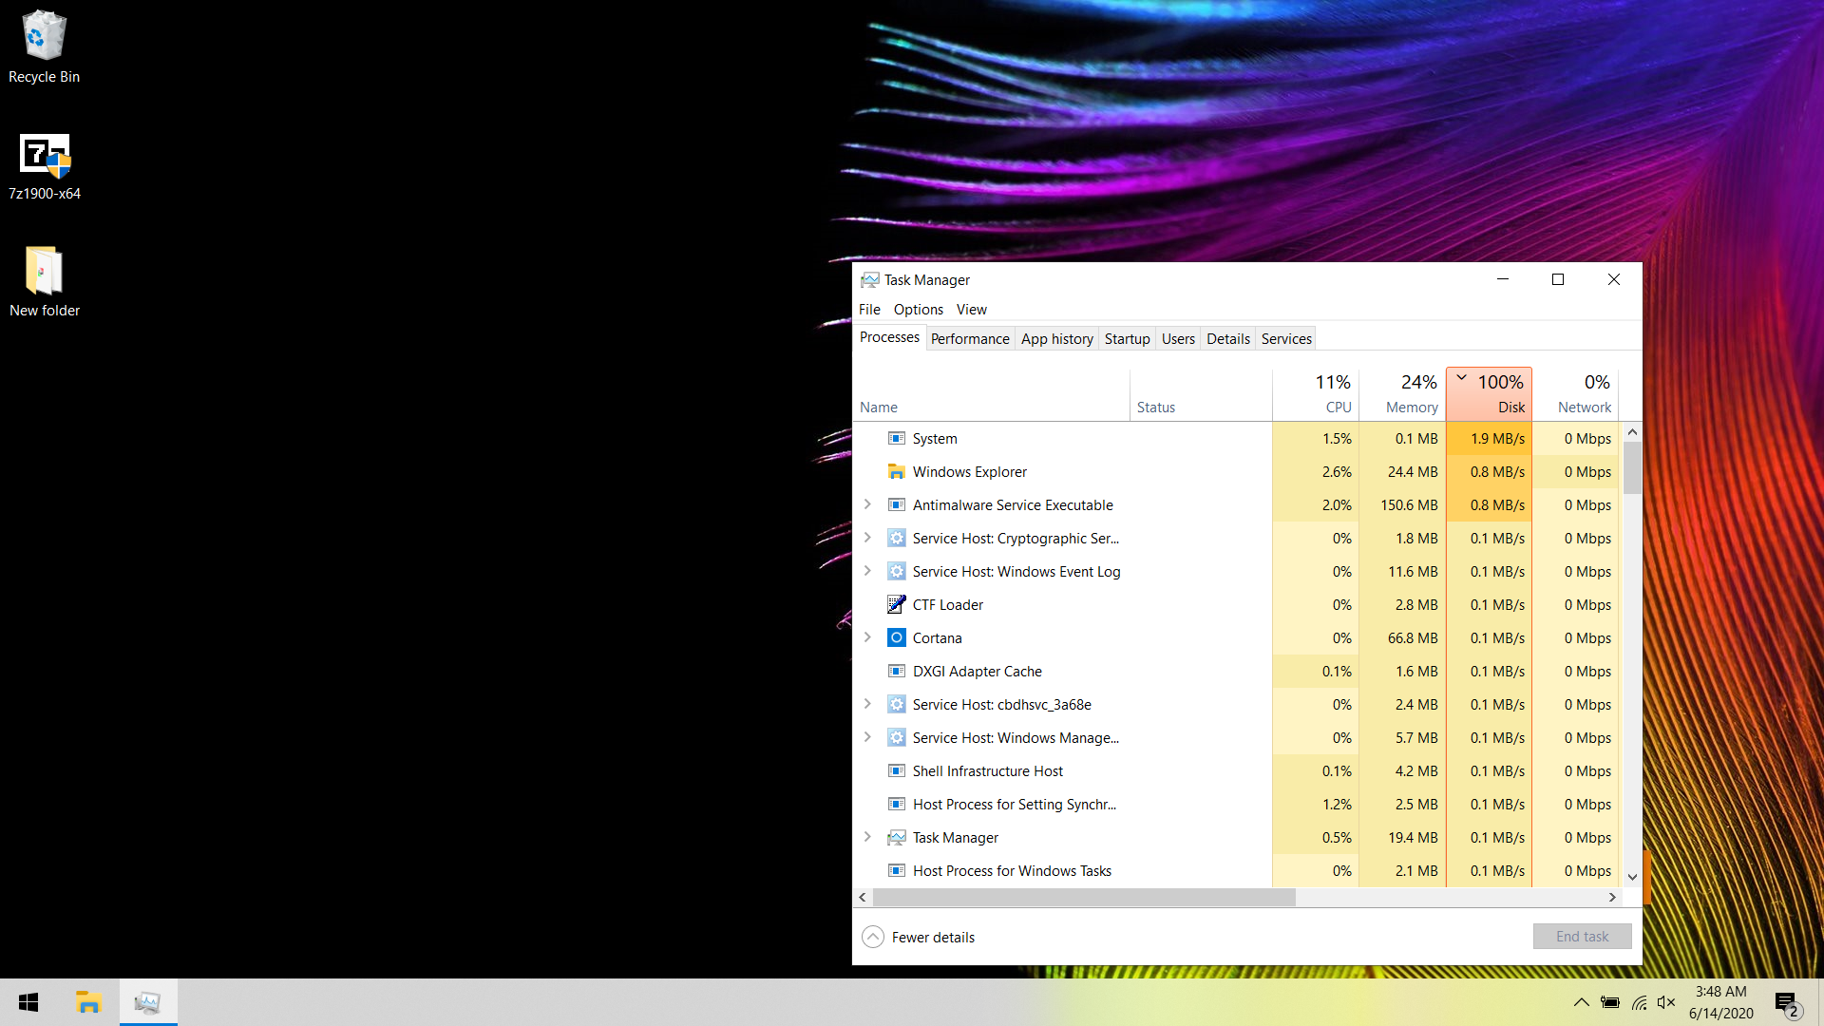Switch to the Users tab
This screenshot has height=1026, width=1824.
(1178, 339)
